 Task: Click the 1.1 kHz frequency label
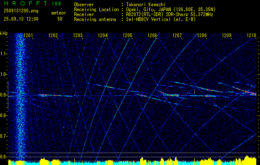pyautogui.click(x=4, y=54)
